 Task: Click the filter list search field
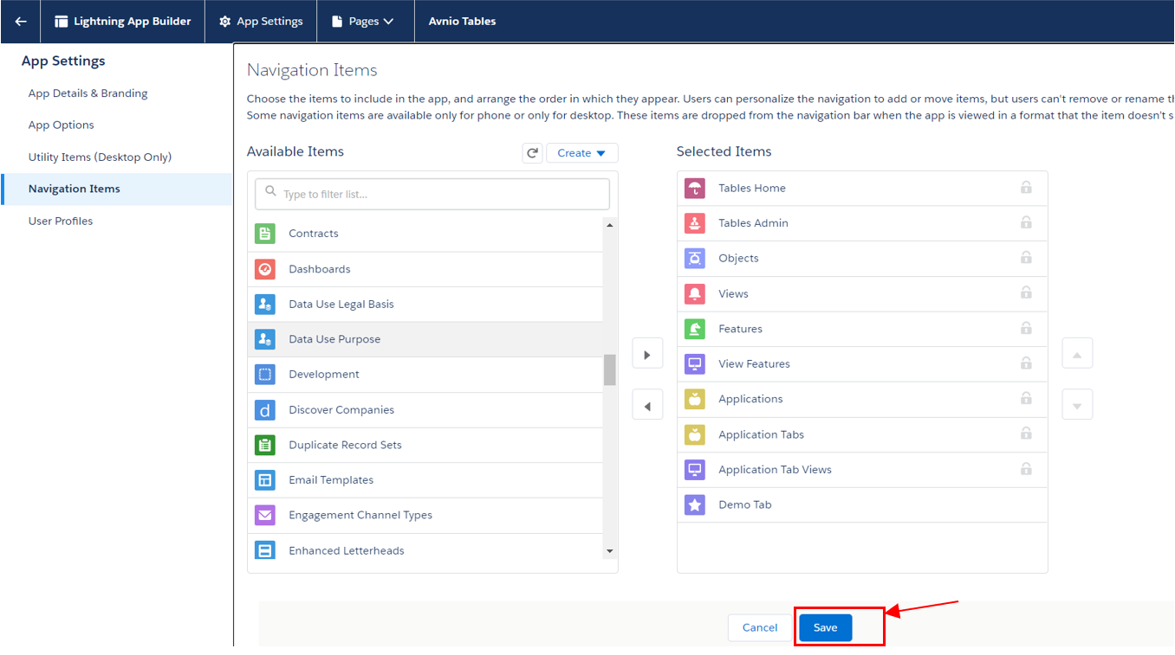(432, 194)
